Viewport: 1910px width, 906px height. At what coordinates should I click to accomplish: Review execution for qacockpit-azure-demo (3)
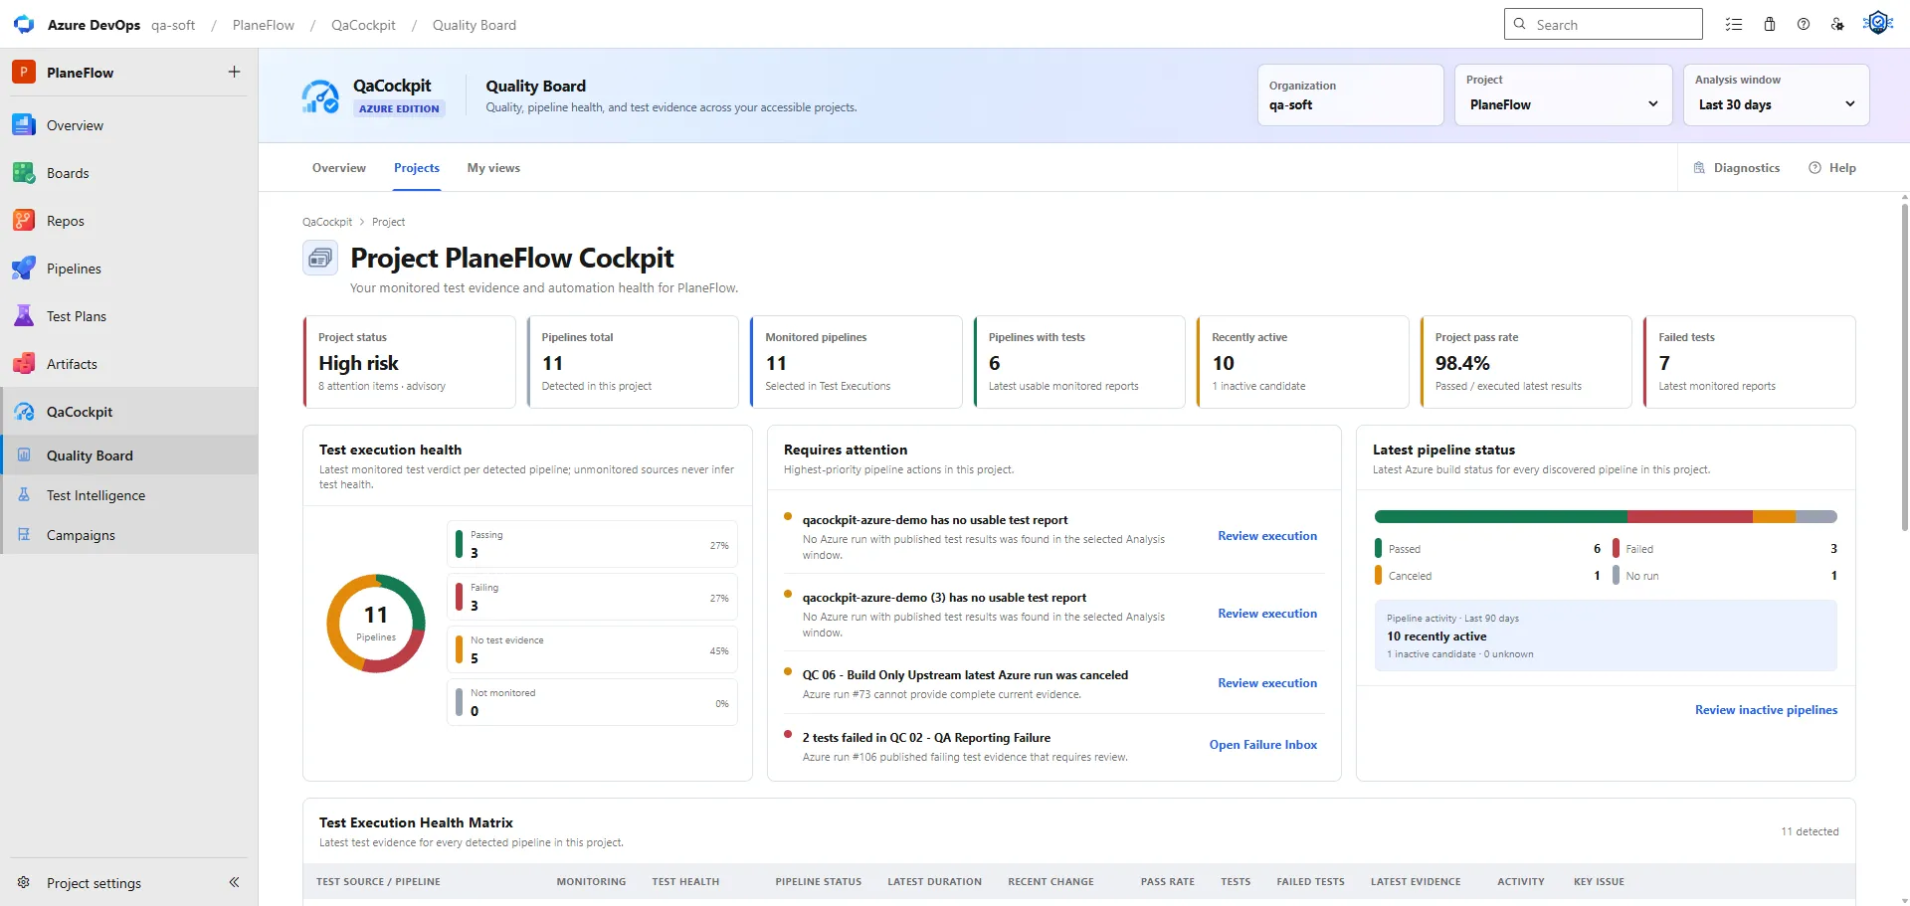[1267, 614]
